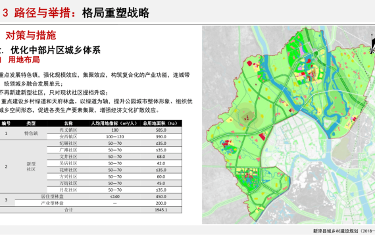
Task: Click the 优化中部片区城乡体系 heading
Action: 55,50
